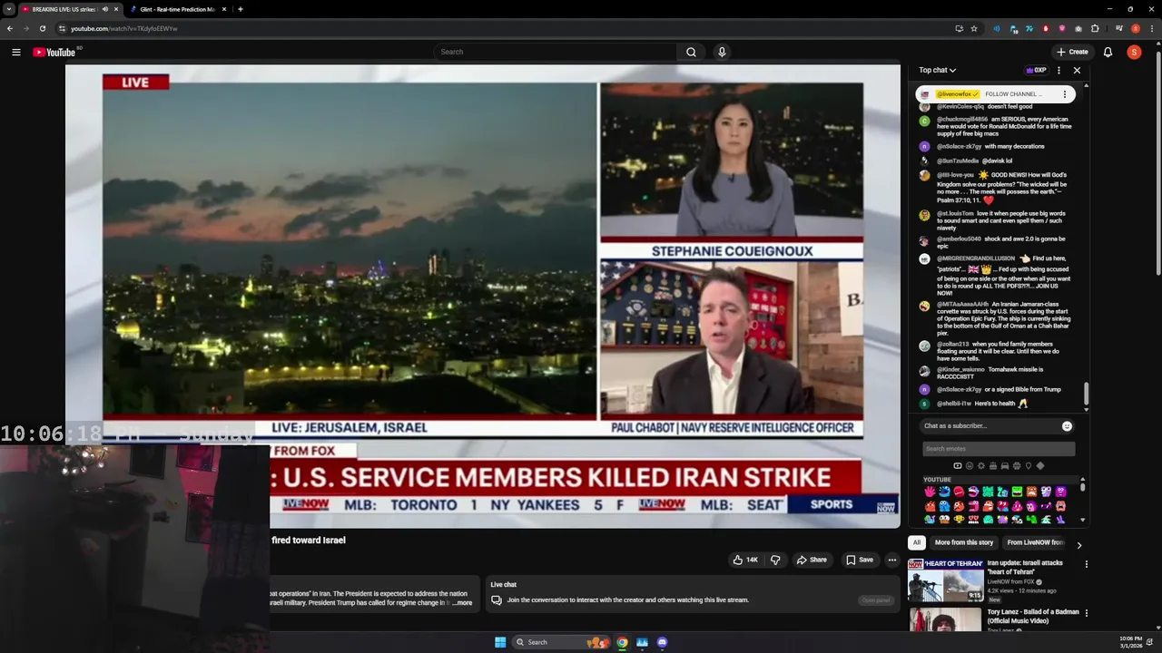Image resolution: width=1162 pixels, height=653 pixels.
Task: Pick the pink waving hand emote
Action: click(930, 492)
